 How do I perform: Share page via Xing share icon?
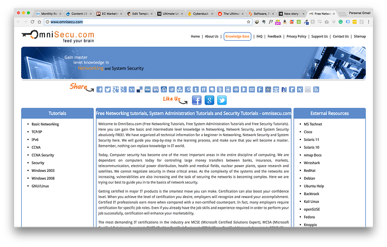pos(300,90)
